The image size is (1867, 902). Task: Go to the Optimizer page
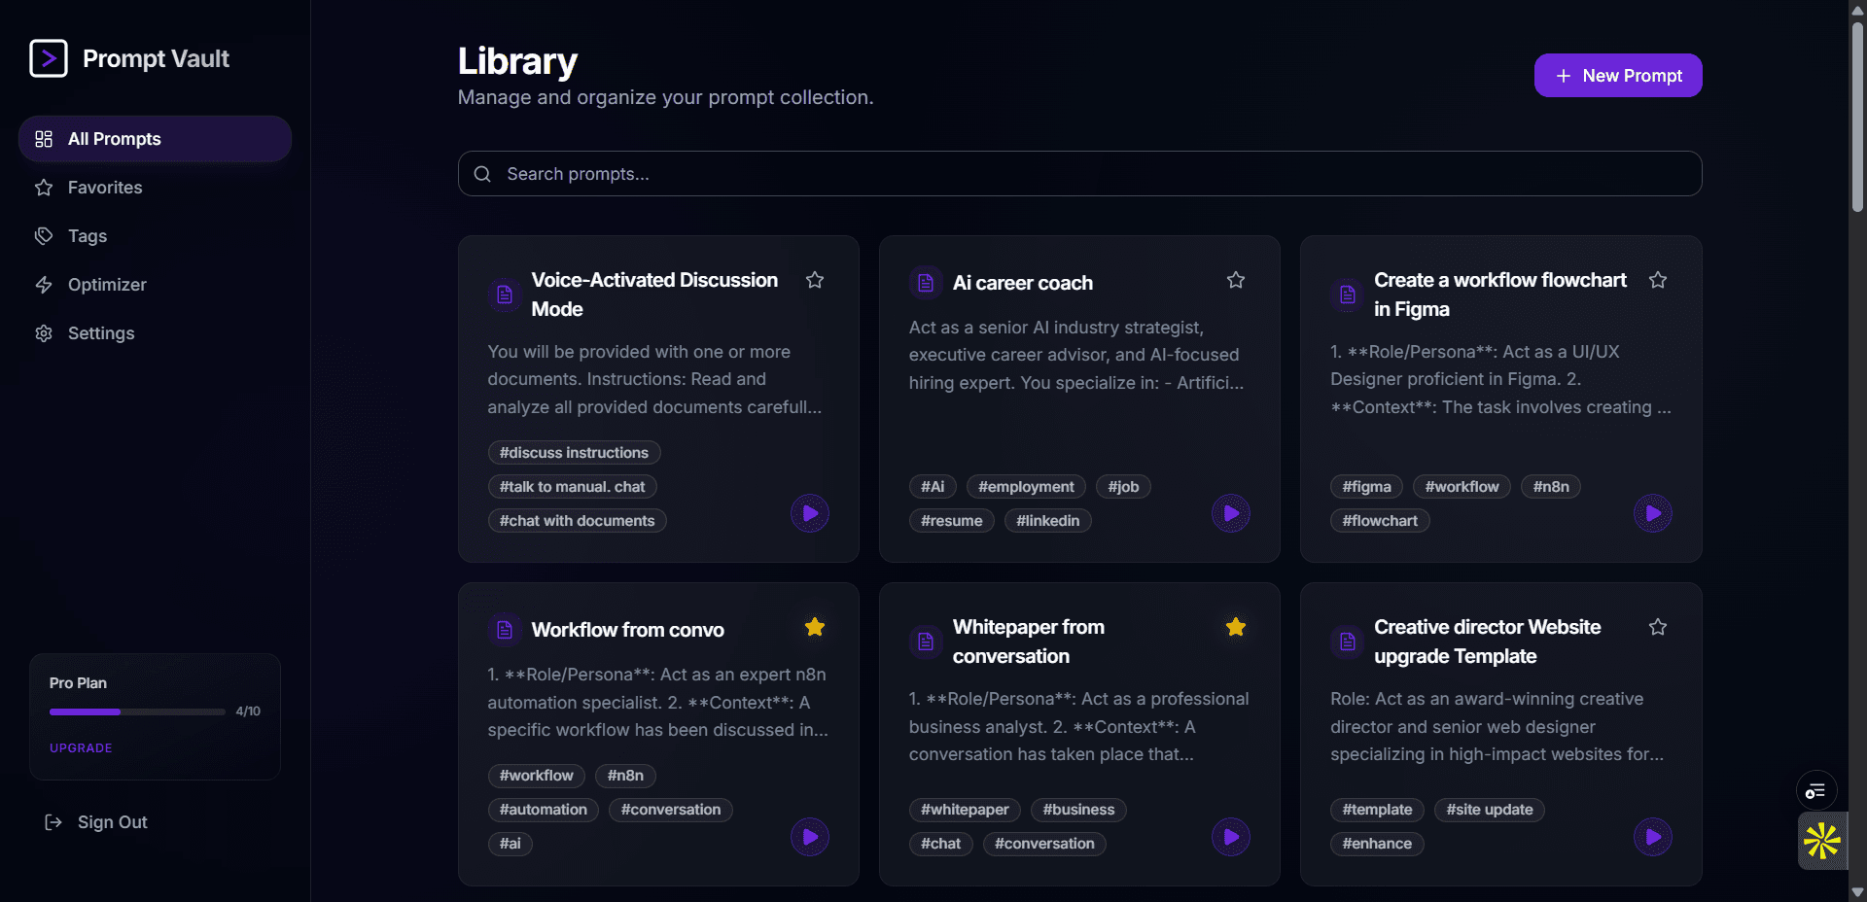coord(107,285)
